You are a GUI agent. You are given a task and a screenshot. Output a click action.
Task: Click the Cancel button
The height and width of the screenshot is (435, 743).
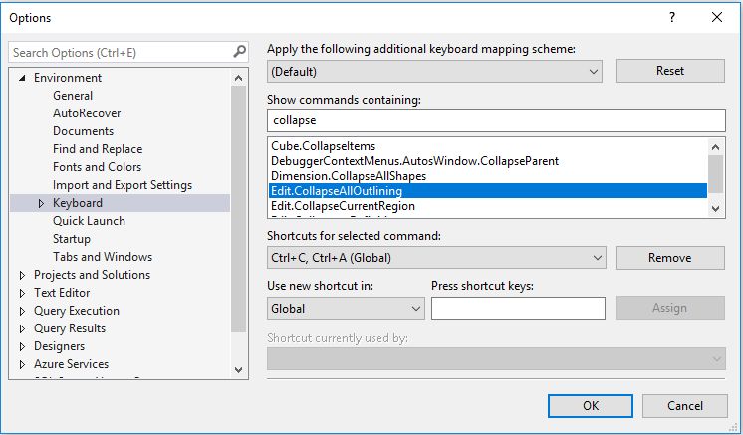click(685, 406)
